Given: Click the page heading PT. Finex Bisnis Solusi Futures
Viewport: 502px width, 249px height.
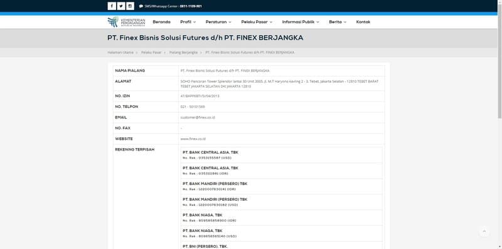Looking at the screenshot, I should coord(205,38).
